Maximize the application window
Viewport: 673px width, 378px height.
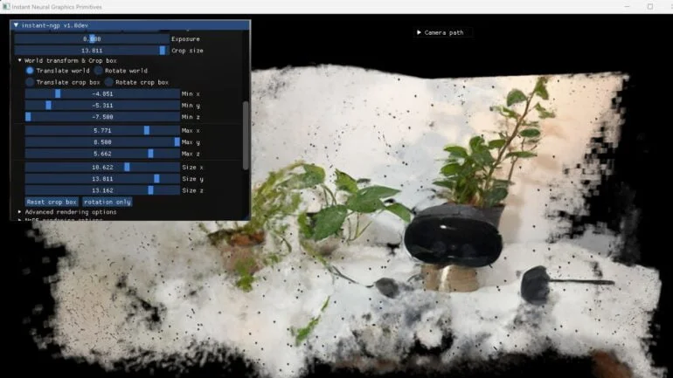click(x=650, y=6)
